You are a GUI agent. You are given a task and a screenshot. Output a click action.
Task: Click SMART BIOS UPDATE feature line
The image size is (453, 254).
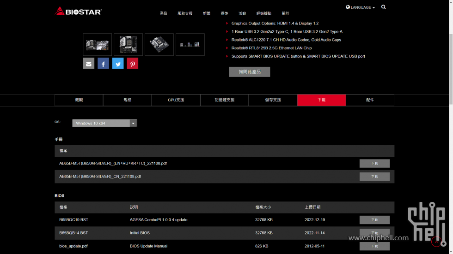pyautogui.click(x=298, y=56)
